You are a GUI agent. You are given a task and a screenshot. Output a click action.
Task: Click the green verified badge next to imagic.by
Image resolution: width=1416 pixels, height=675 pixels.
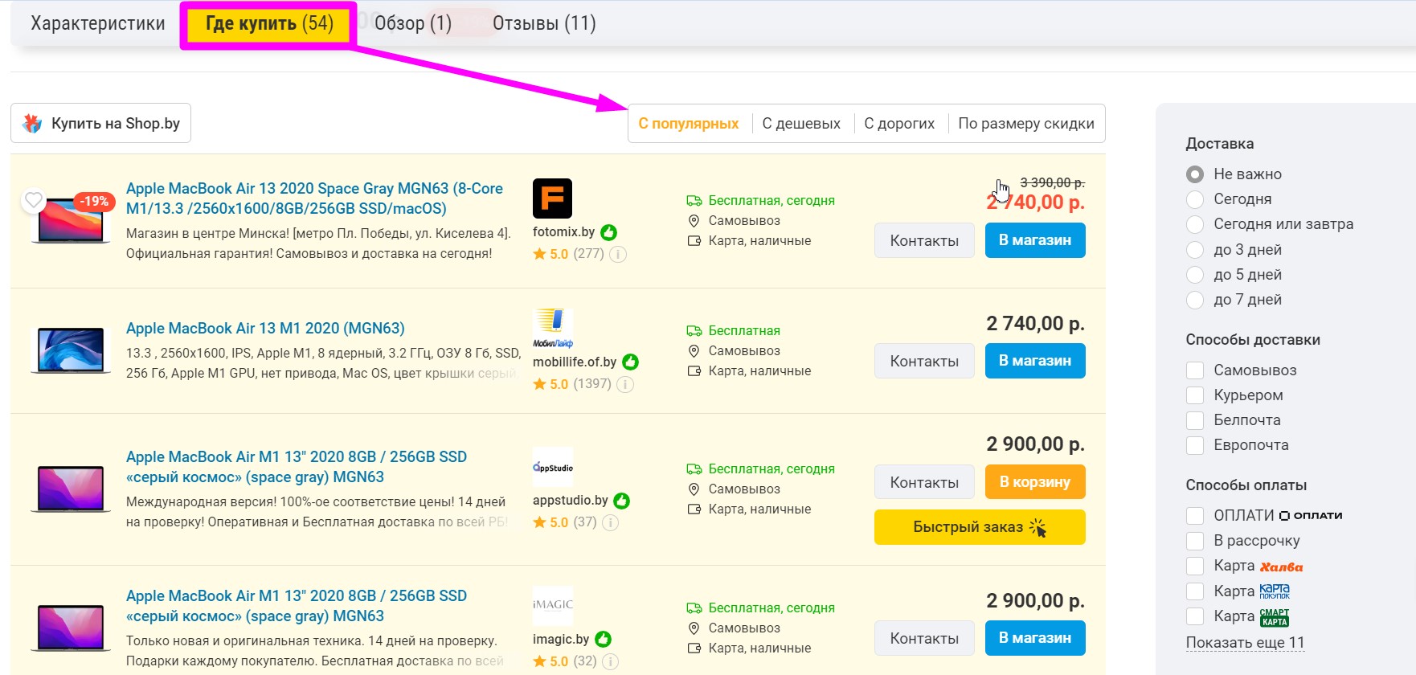click(x=604, y=640)
